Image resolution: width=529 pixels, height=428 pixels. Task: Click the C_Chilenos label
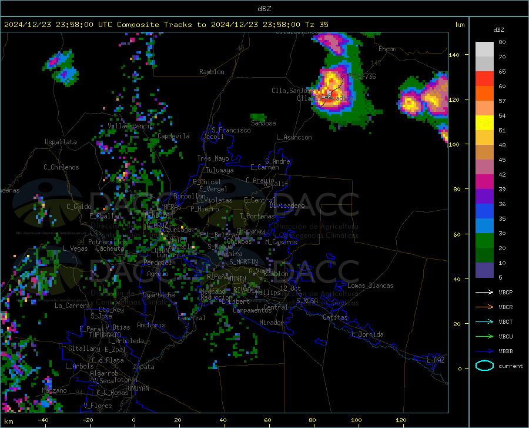point(61,167)
